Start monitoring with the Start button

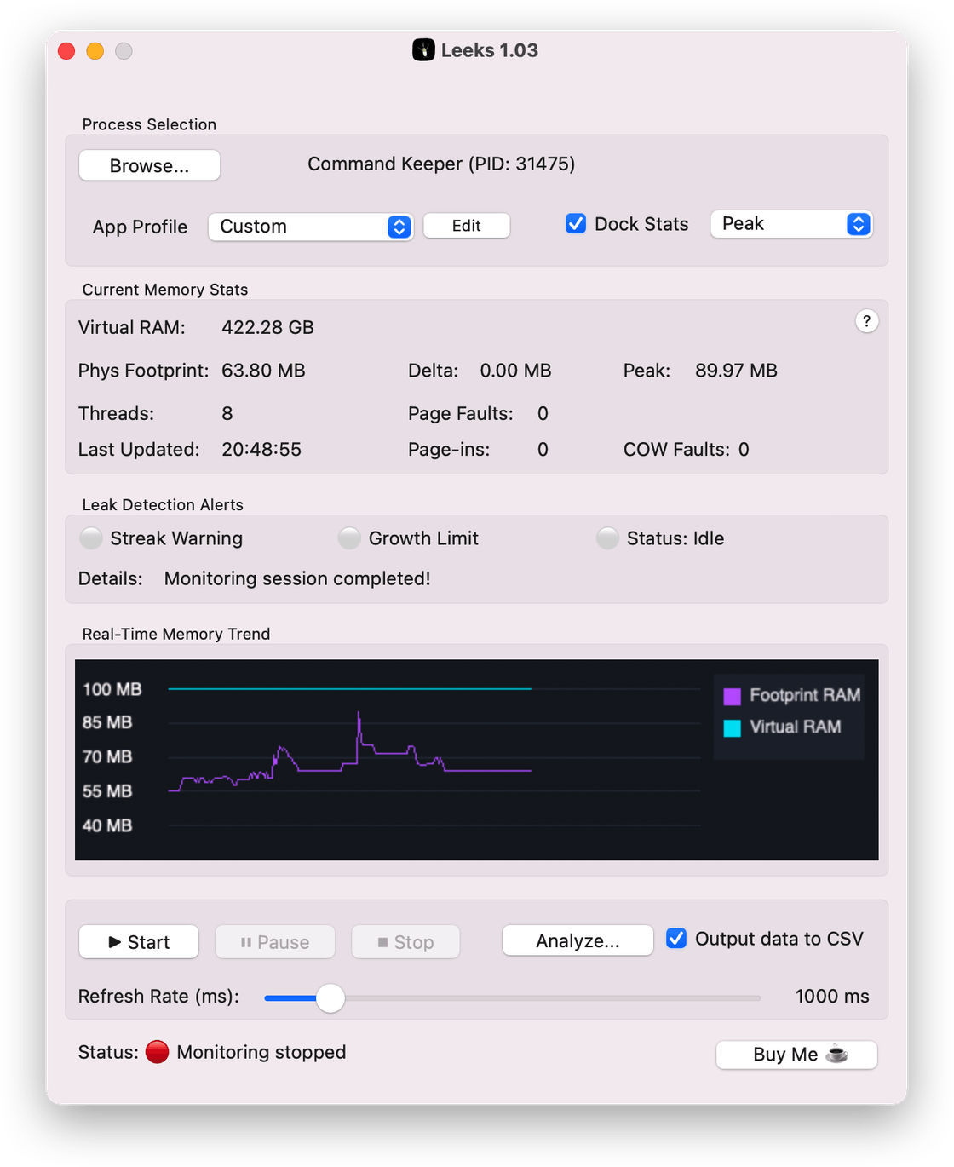click(x=139, y=942)
